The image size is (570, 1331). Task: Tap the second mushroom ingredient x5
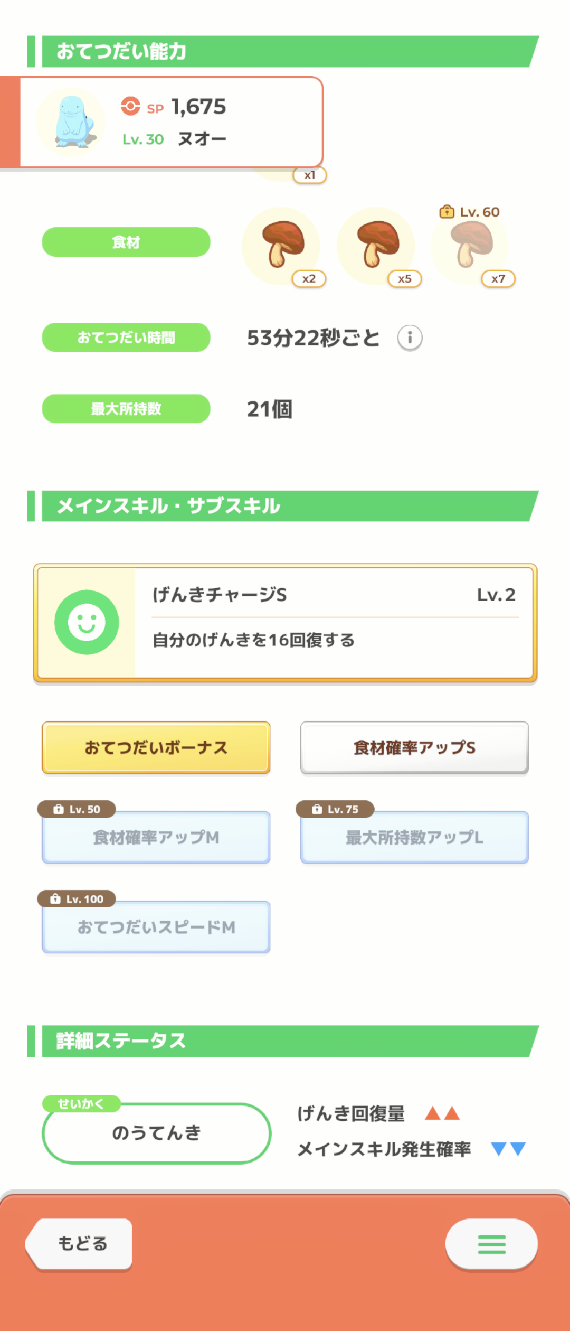(x=377, y=246)
